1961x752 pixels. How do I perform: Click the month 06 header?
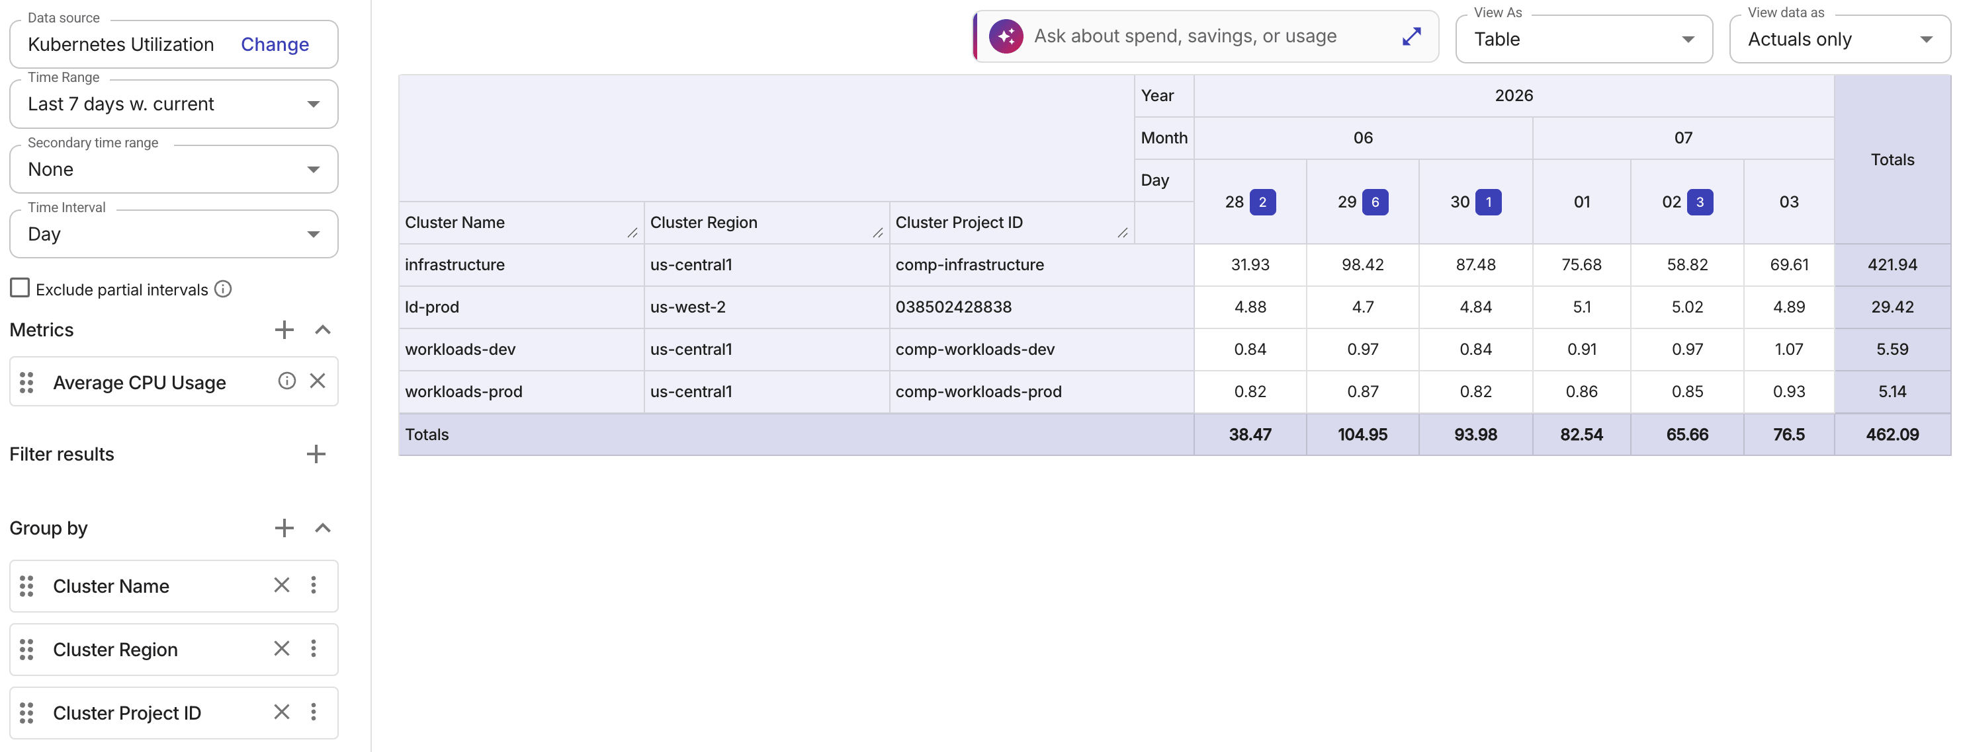pos(1363,137)
